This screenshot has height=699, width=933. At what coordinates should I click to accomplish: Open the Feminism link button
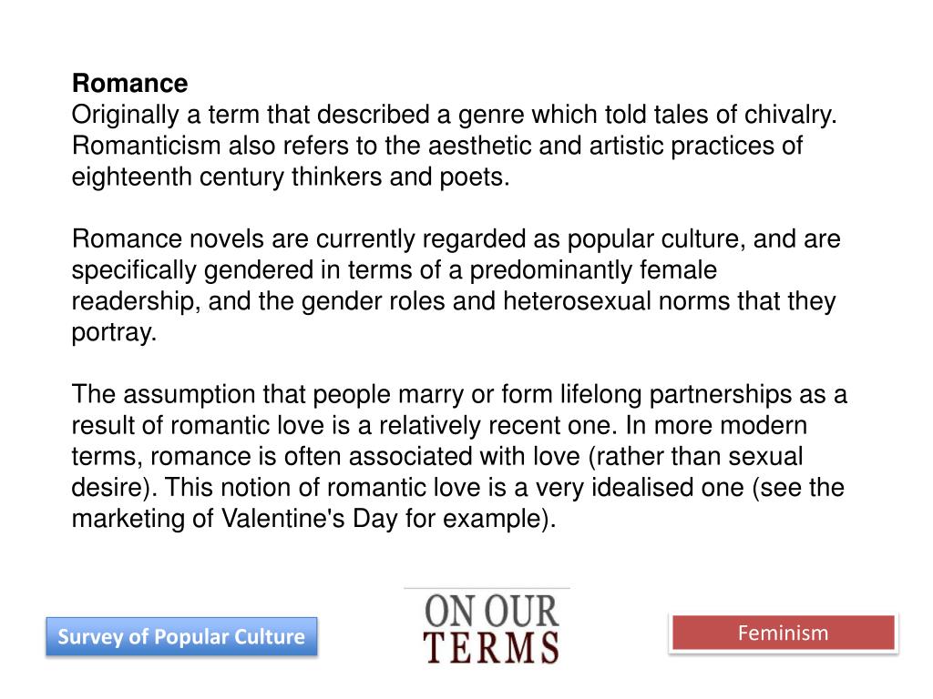tap(784, 633)
